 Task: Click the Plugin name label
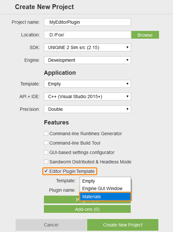(x=62, y=190)
